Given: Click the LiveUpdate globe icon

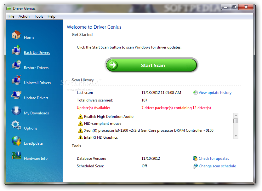Looking at the screenshot, I should [x=16, y=141].
